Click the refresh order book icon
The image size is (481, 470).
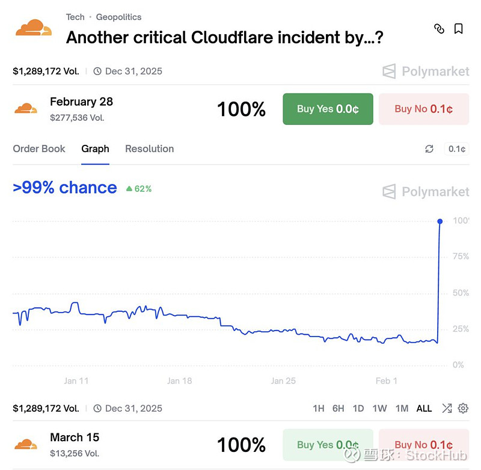[x=429, y=149]
